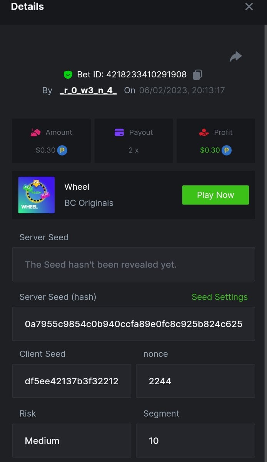Click the green verified shield icon
The width and height of the screenshot is (267, 462).
point(68,75)
